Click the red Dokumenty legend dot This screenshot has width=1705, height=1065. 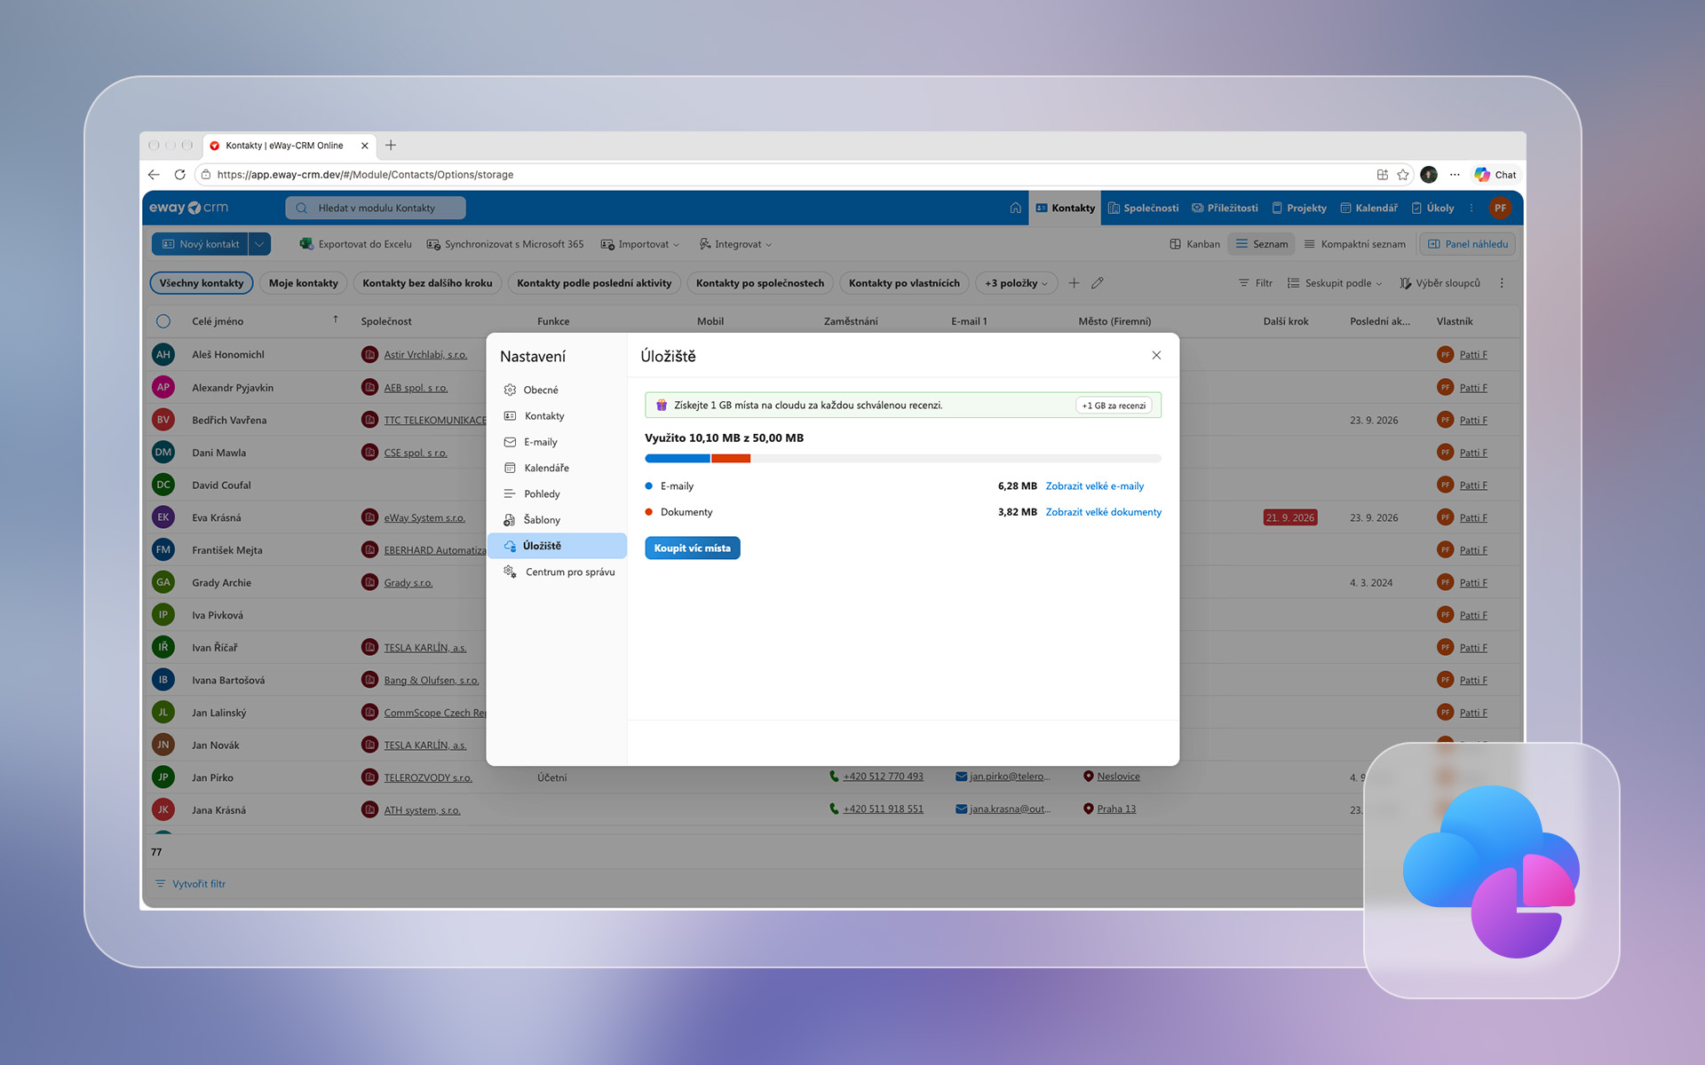[649, 512]
